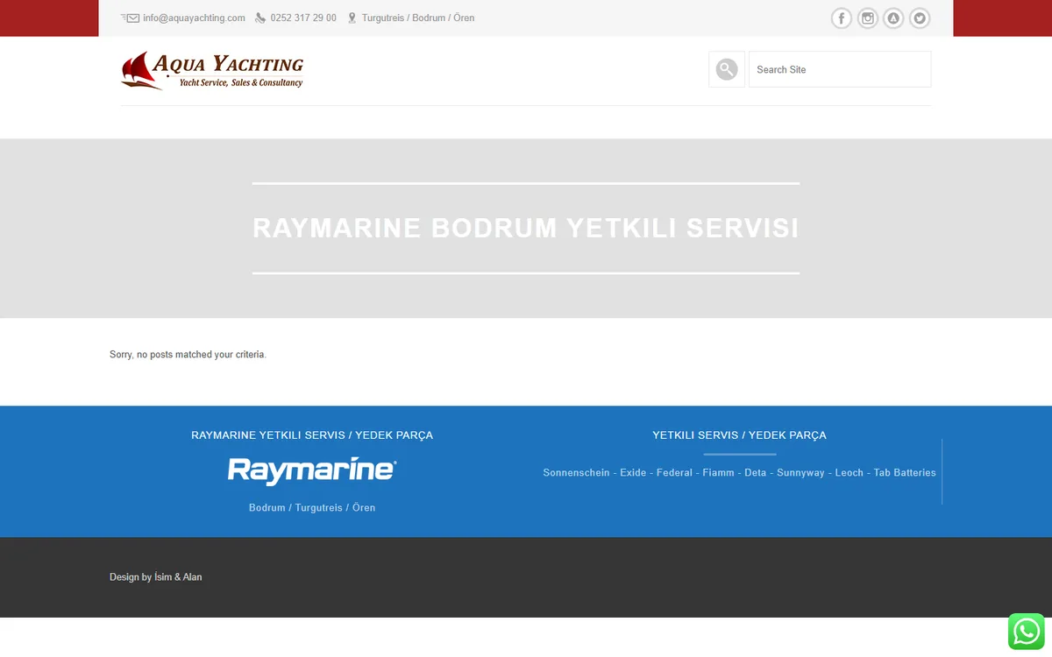Click the circular letter A social icon
Image resolution: width=1052 pixels, height=657 pixels.
pos(893,18)
